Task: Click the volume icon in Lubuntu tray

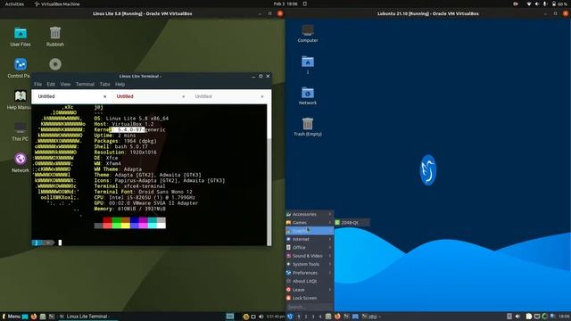Action: tap(517, 317)
